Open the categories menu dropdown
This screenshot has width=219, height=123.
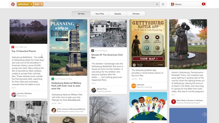(164, 4)
